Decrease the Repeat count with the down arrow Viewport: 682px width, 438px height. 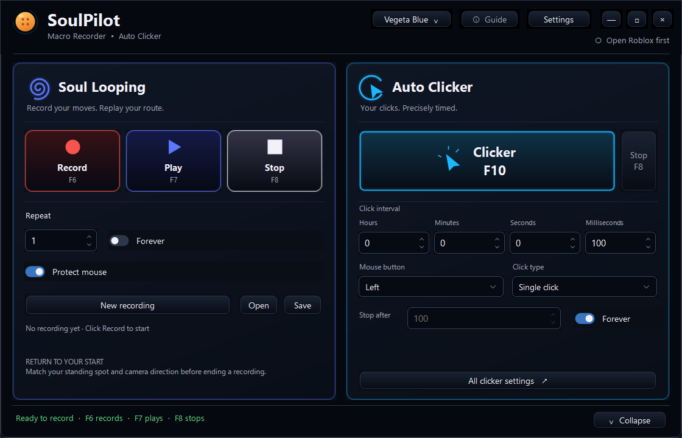[89, 245]
